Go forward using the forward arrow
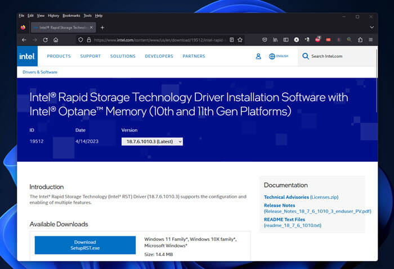 pyautogui.click(x=35, y=40)
